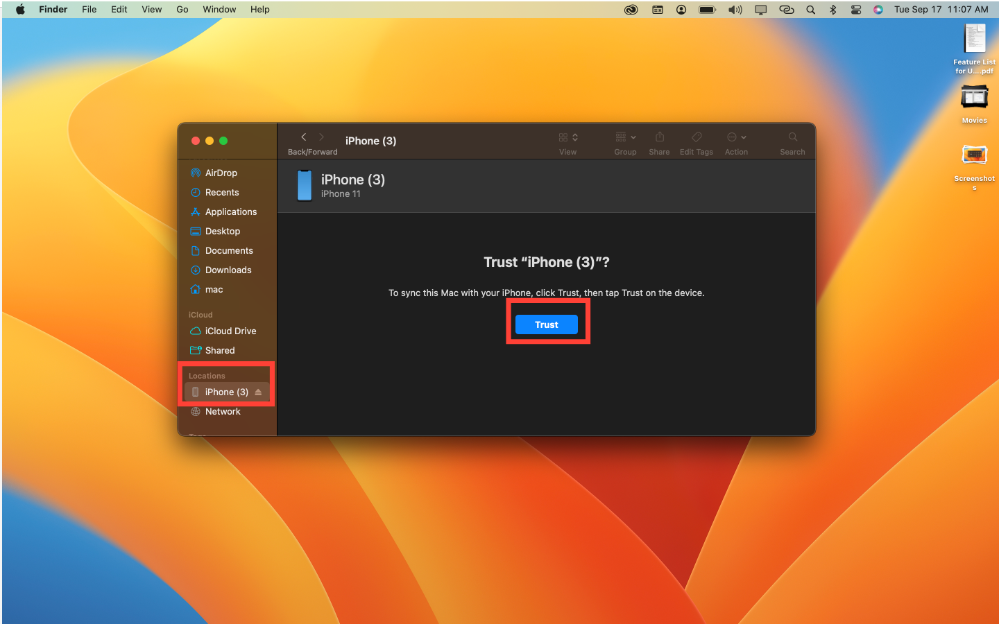Eject iPhone (3) using eject icon
This screenshot has width=999, height=624.
258,392
